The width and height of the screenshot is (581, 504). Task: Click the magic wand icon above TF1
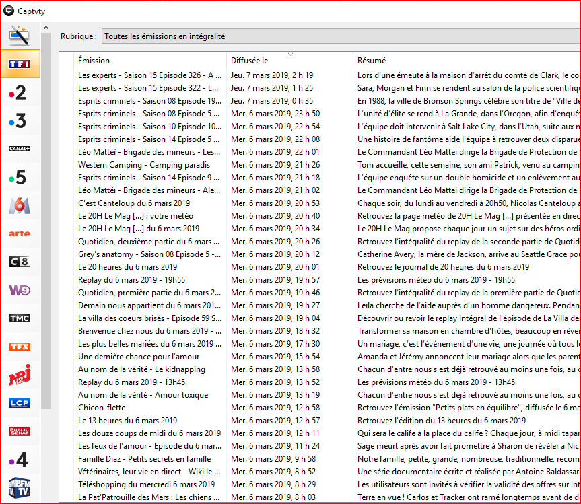tap(20, 36)
